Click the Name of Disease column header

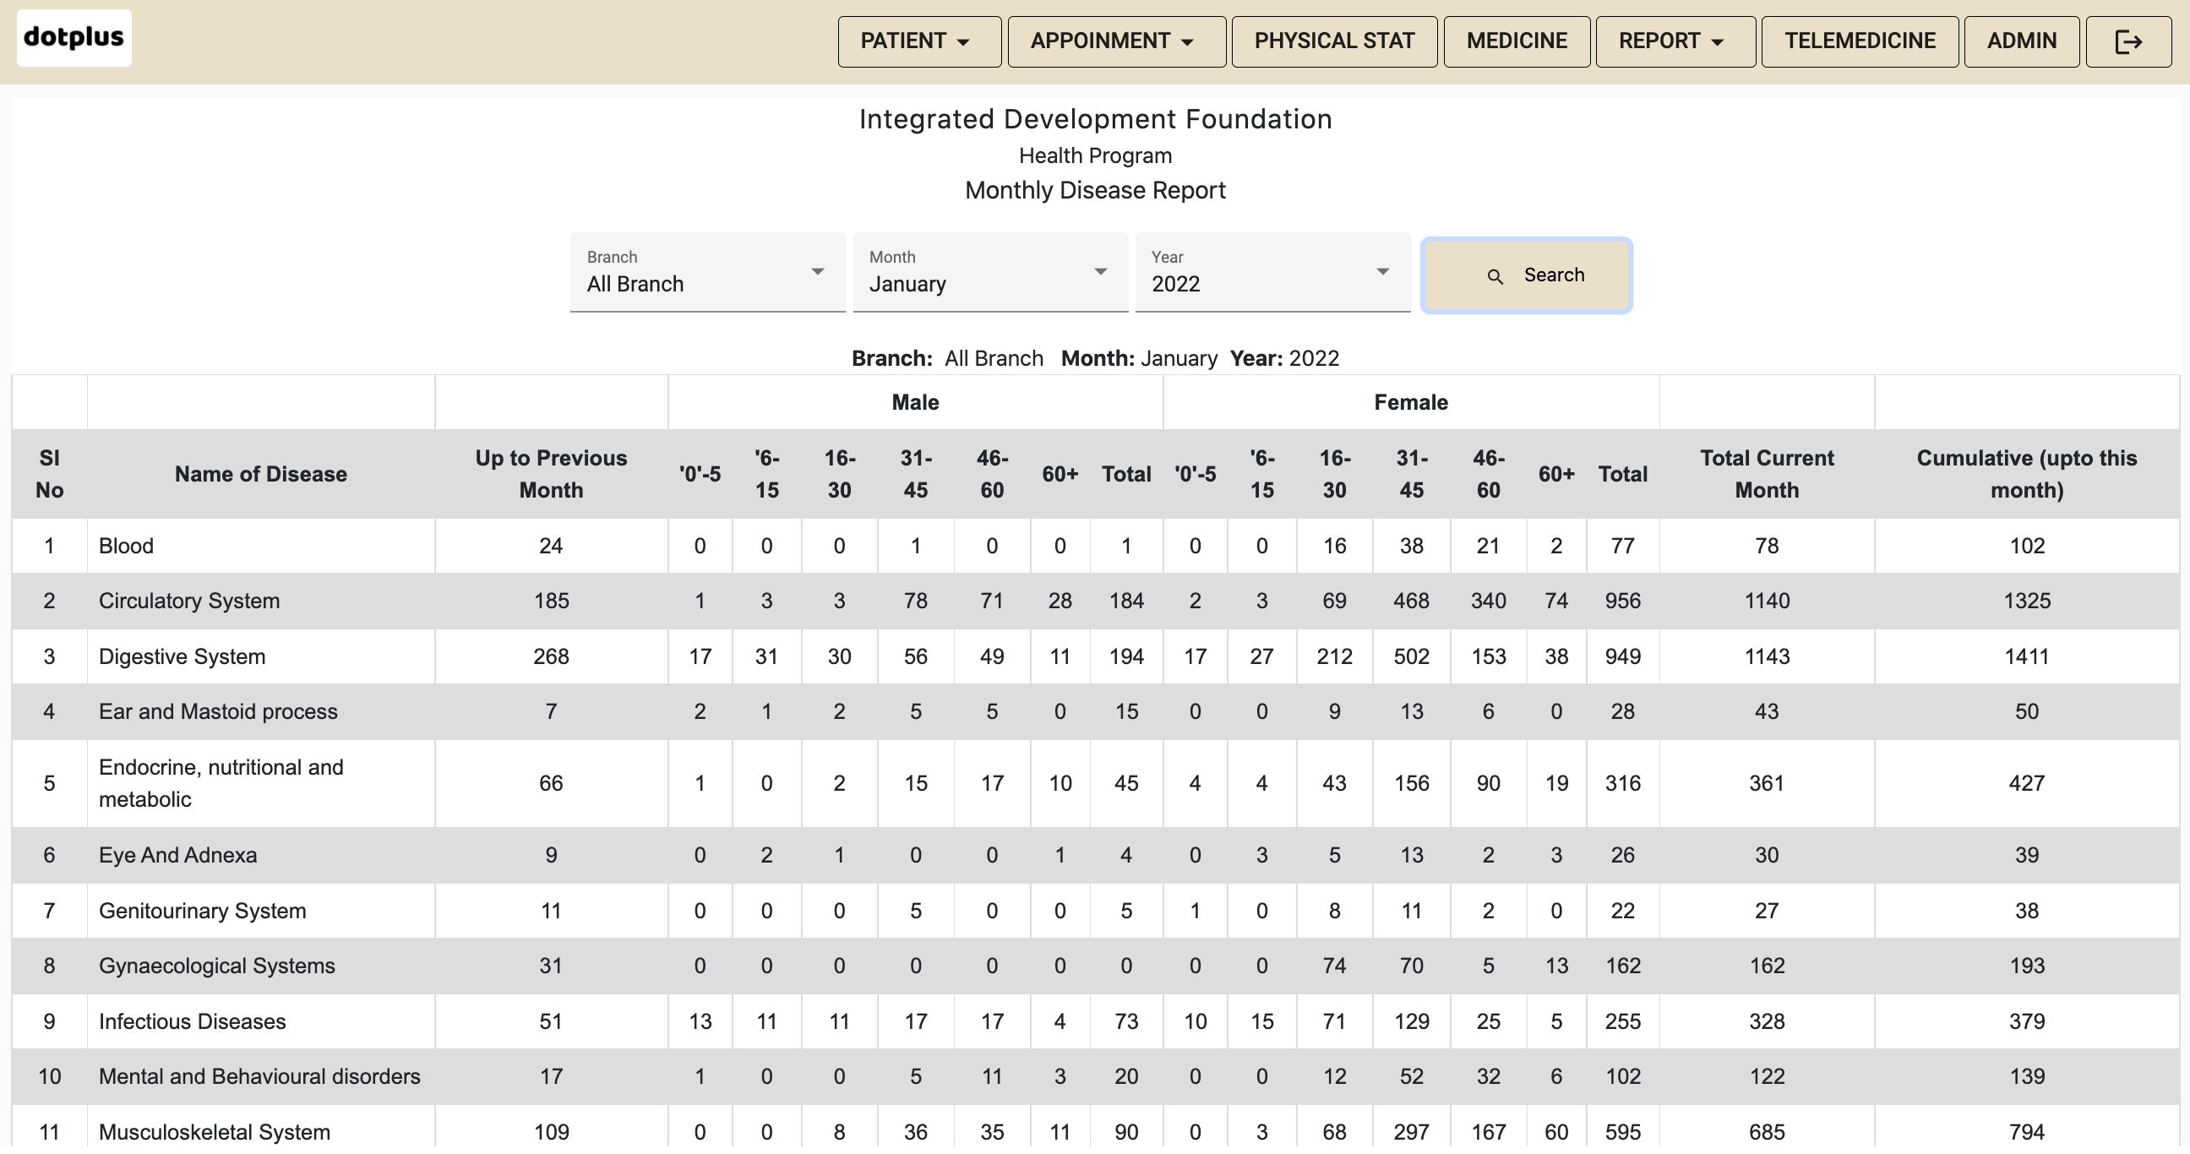click(260, 474)
